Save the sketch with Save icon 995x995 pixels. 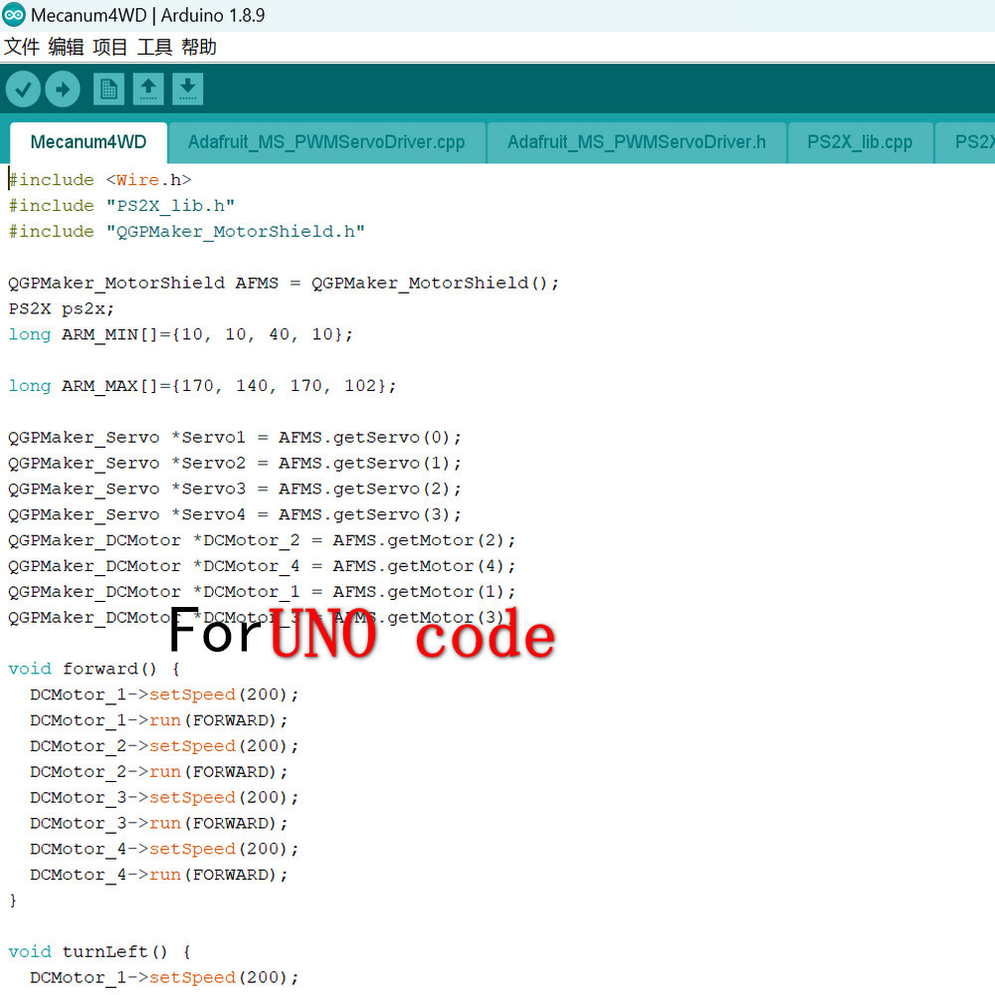[x=188, y=89]
